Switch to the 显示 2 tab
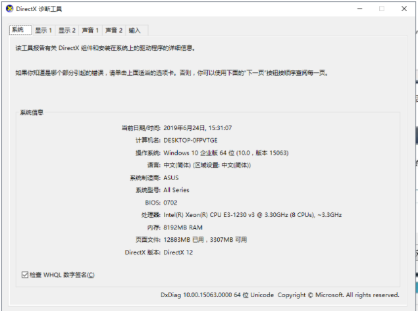418x311 pixels. click(x=67, y=30)
